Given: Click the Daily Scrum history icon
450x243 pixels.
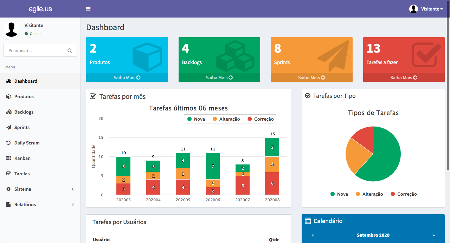Looking at the screenshot, I should click(9, 143).
